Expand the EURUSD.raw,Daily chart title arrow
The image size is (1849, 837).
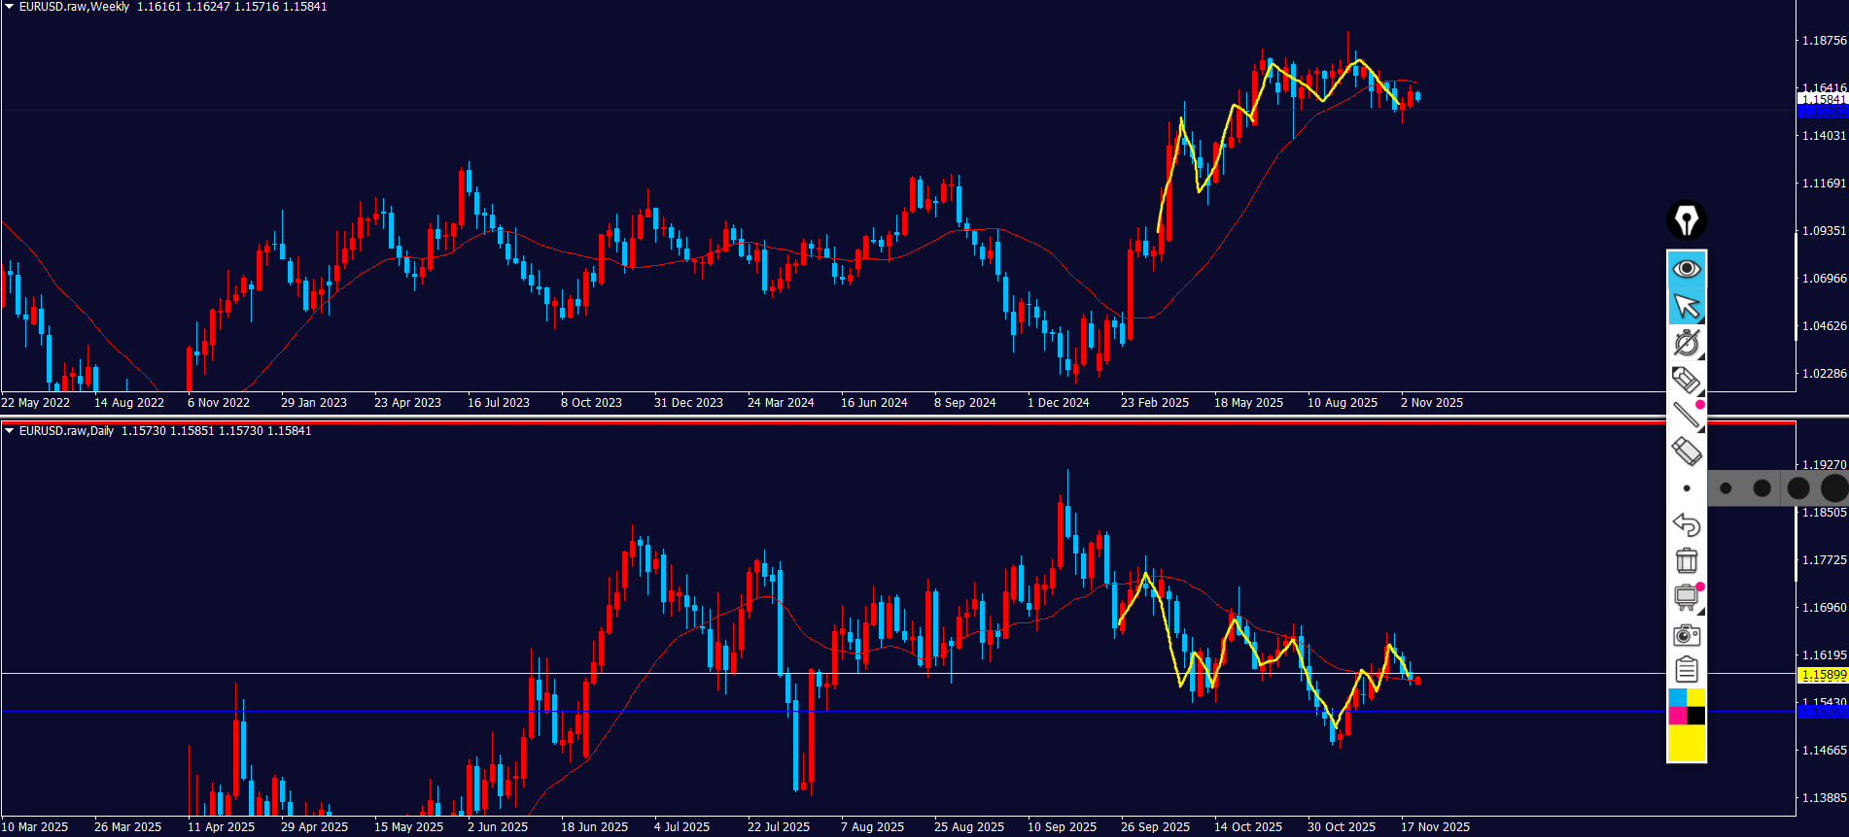(9, 431)
